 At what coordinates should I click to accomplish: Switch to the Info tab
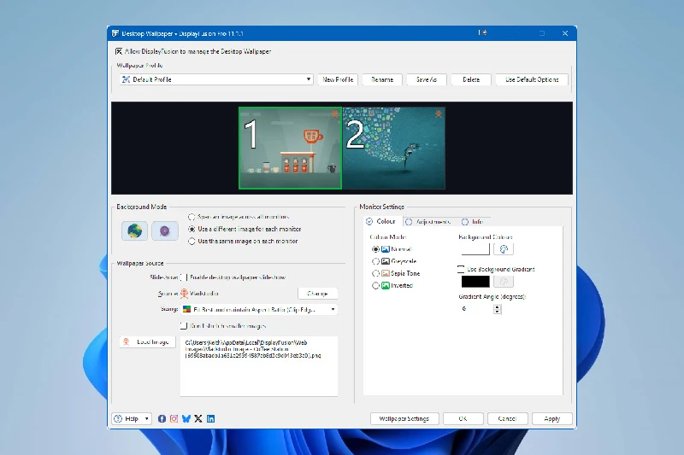pyautogui.click(x=473, y=222)
